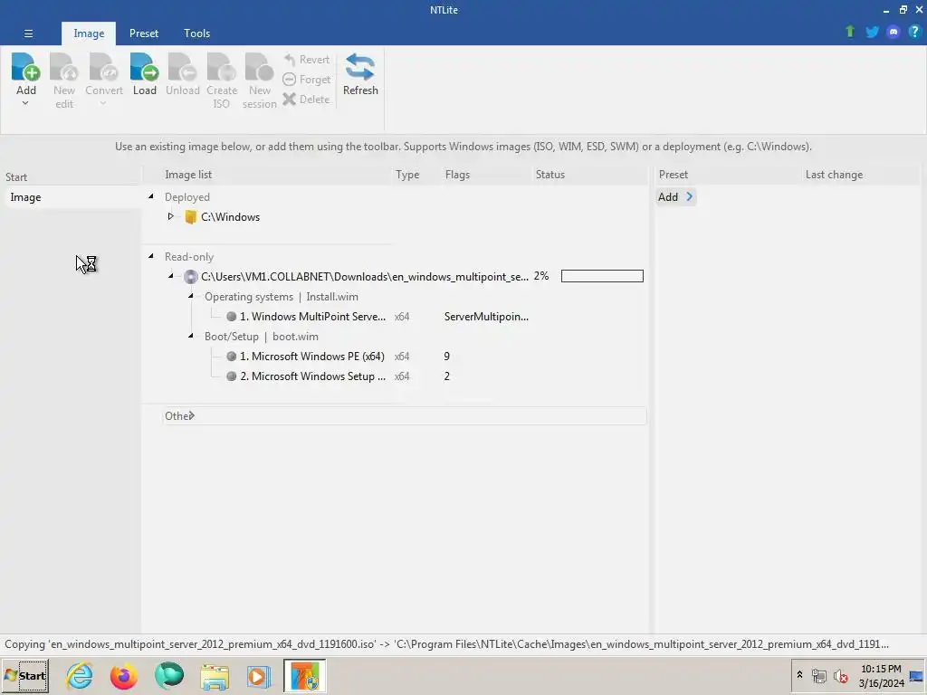The height and width of the screenshot is (695, 927).
Task: Click the Convert toolbar icon
Action: click(103, 67)
